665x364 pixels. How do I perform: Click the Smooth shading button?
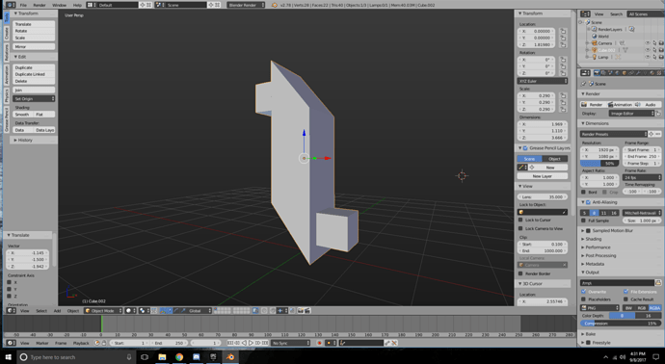point(23,115)
